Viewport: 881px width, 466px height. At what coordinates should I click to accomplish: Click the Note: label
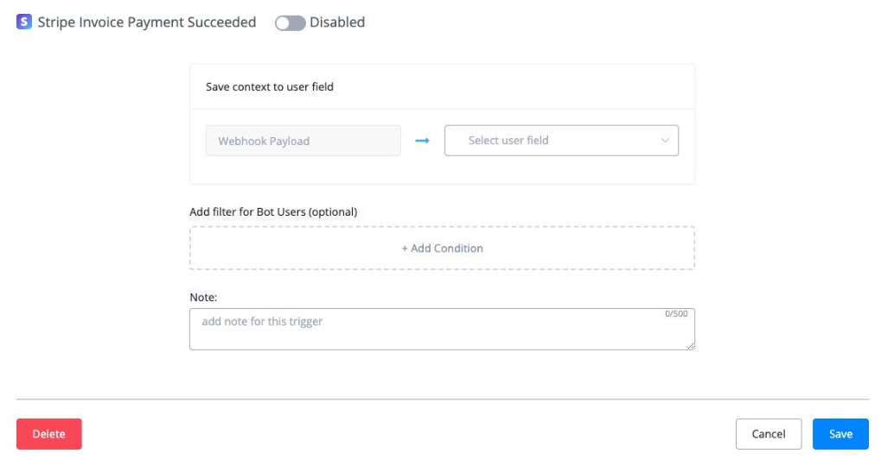click(x=203, y=297)
